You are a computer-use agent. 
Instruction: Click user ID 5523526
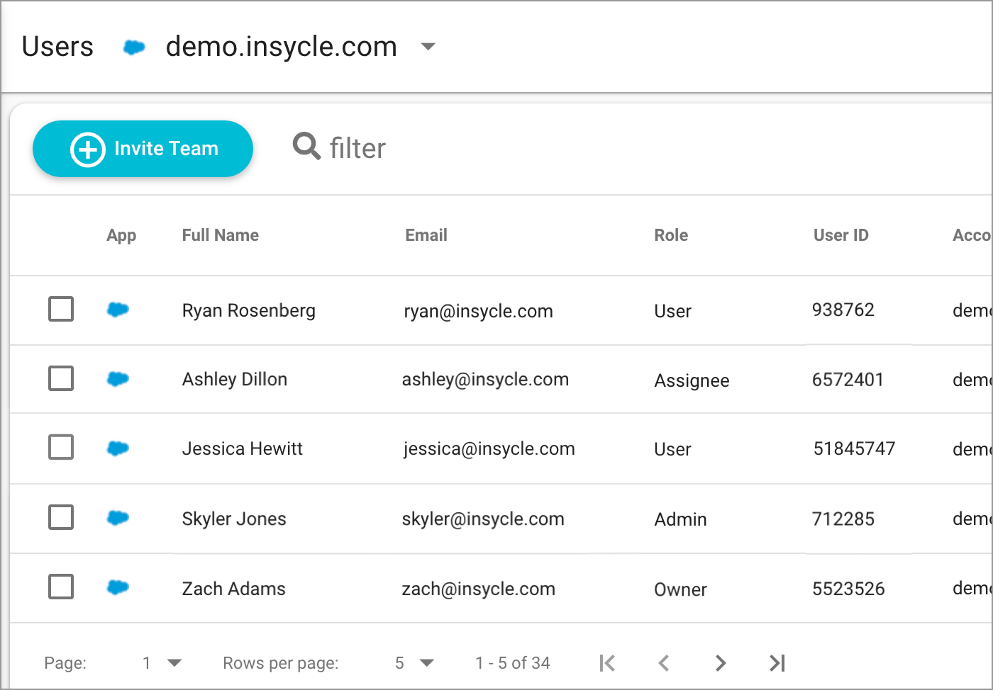848,589
